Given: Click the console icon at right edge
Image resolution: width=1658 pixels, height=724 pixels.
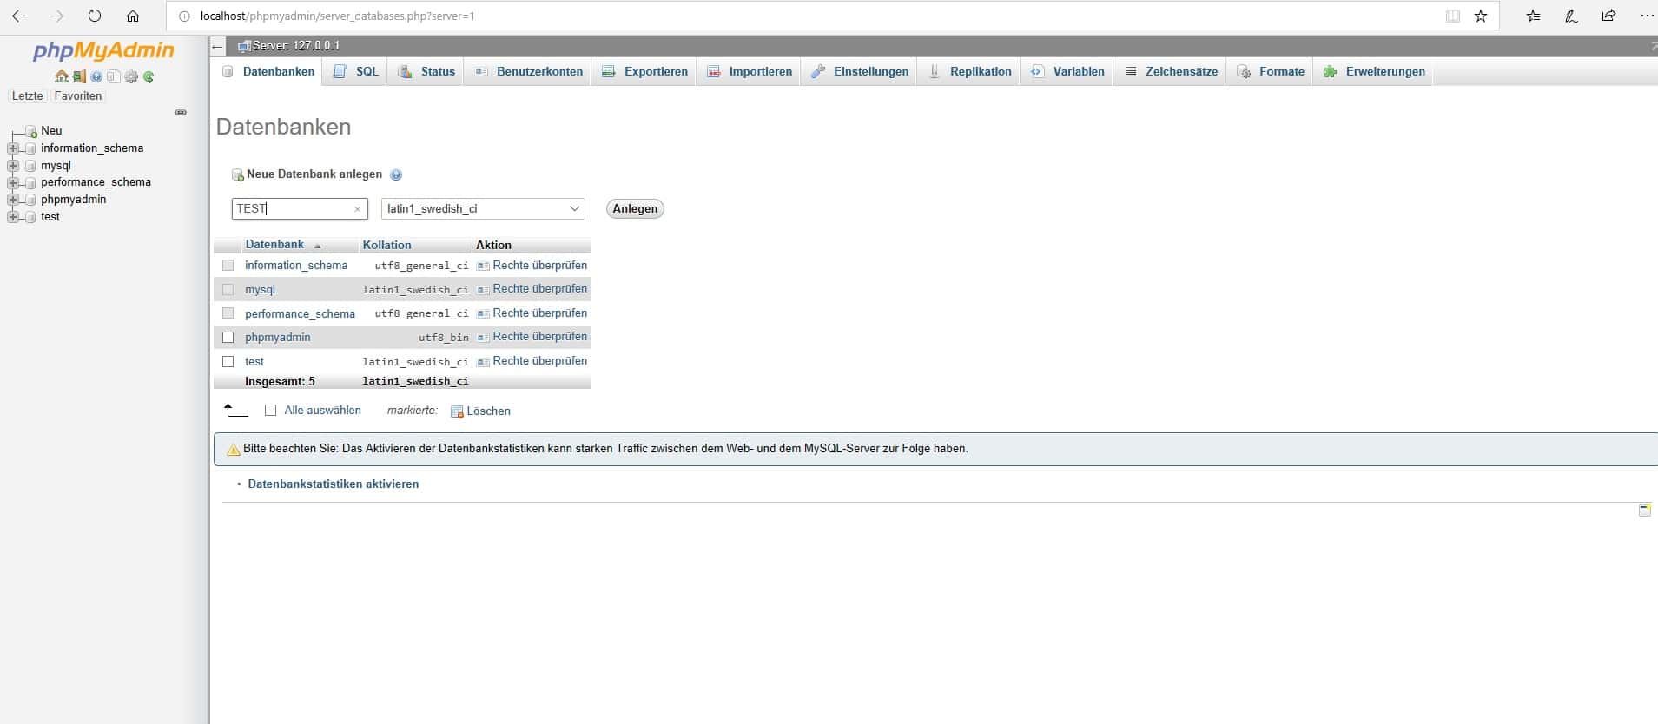Looking at the screenshot, I should coord(1644,510).
